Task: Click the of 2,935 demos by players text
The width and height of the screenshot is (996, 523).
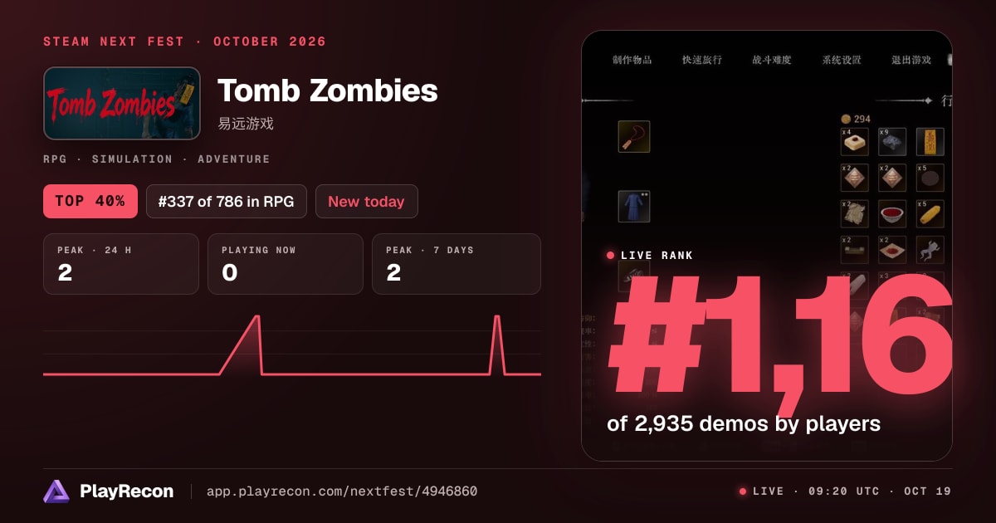Action: pyautogui.click(x=744, y=424)
